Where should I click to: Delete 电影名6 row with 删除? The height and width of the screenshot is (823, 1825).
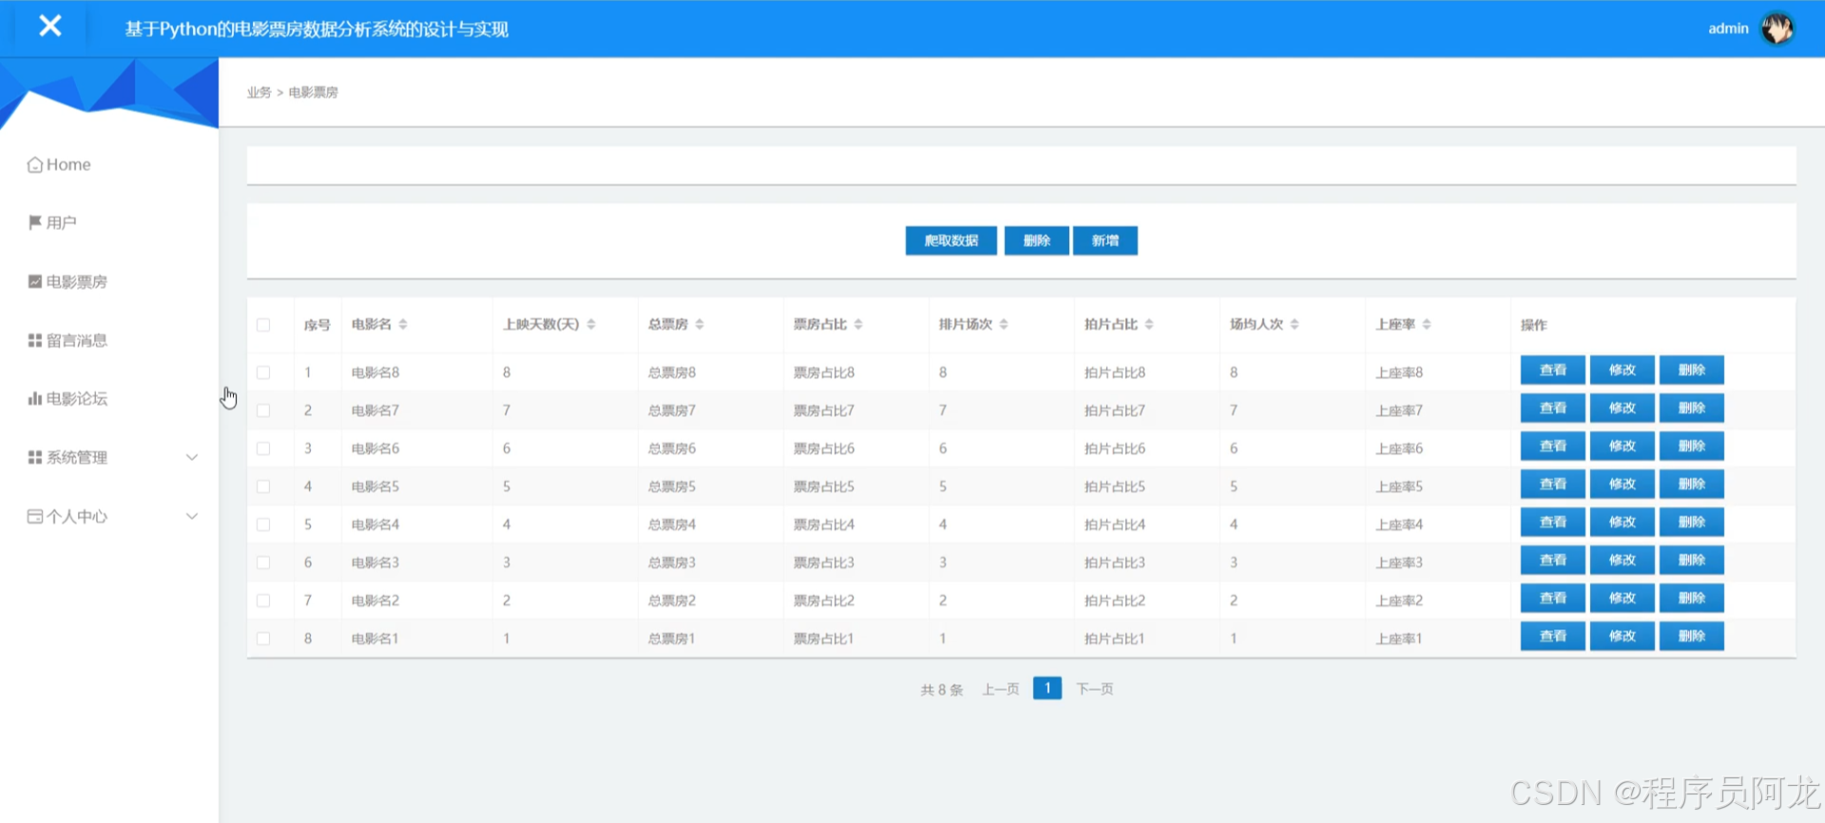[x=1691, y=446]
